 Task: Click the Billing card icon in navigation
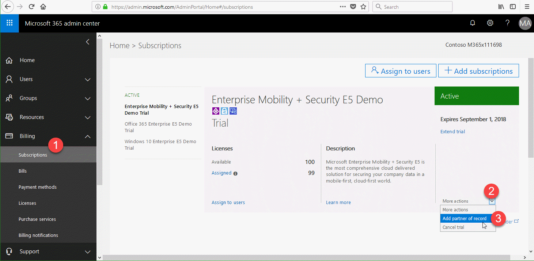point(10,136)
